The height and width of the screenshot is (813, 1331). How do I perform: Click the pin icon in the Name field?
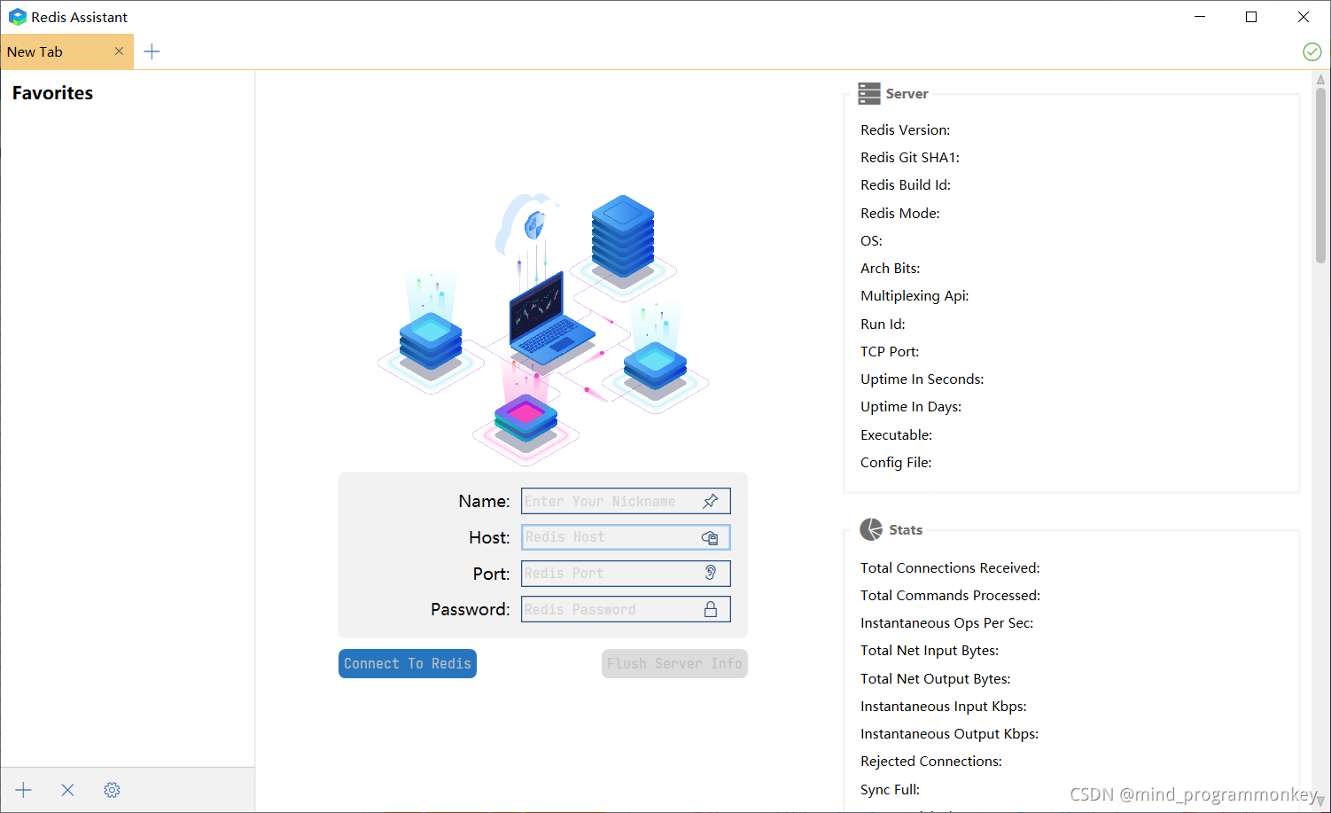(x=711, y=502)
